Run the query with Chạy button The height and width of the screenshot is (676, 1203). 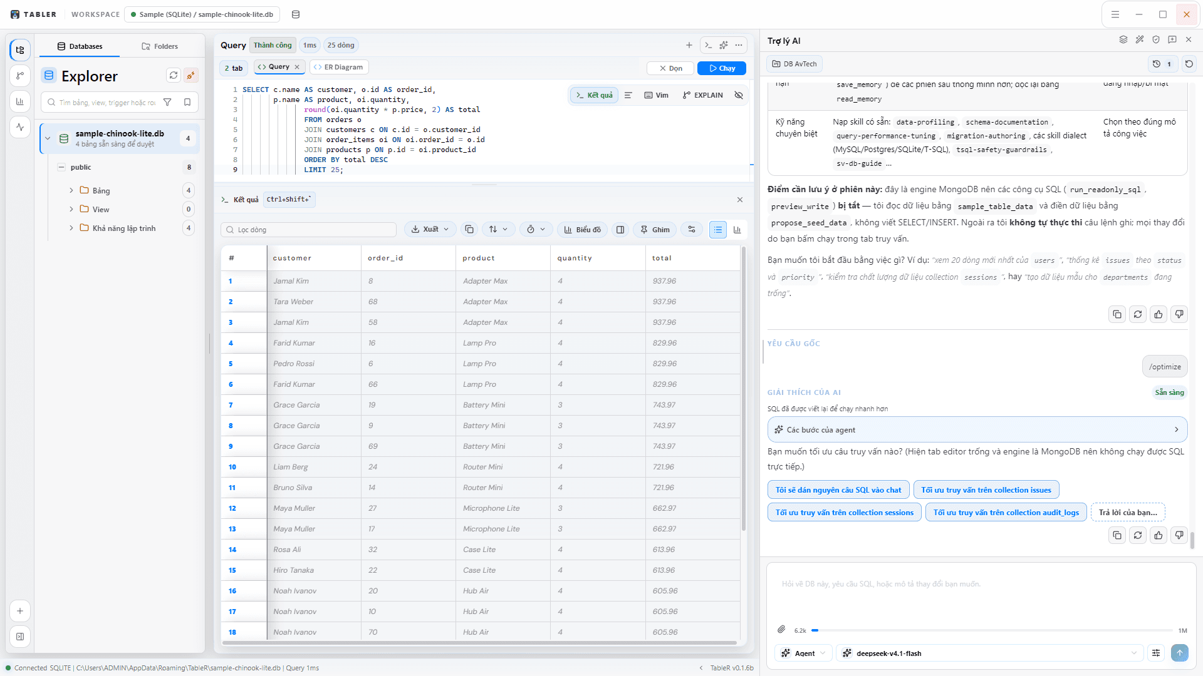[722, 68]
